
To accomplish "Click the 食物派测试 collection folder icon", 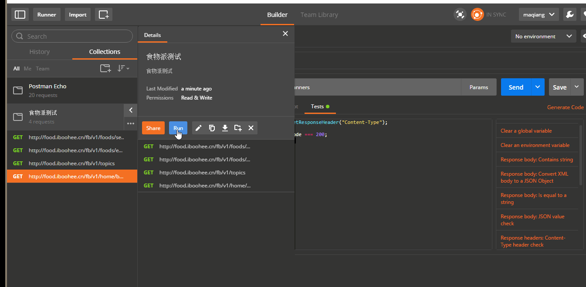I will coord(18,117).
